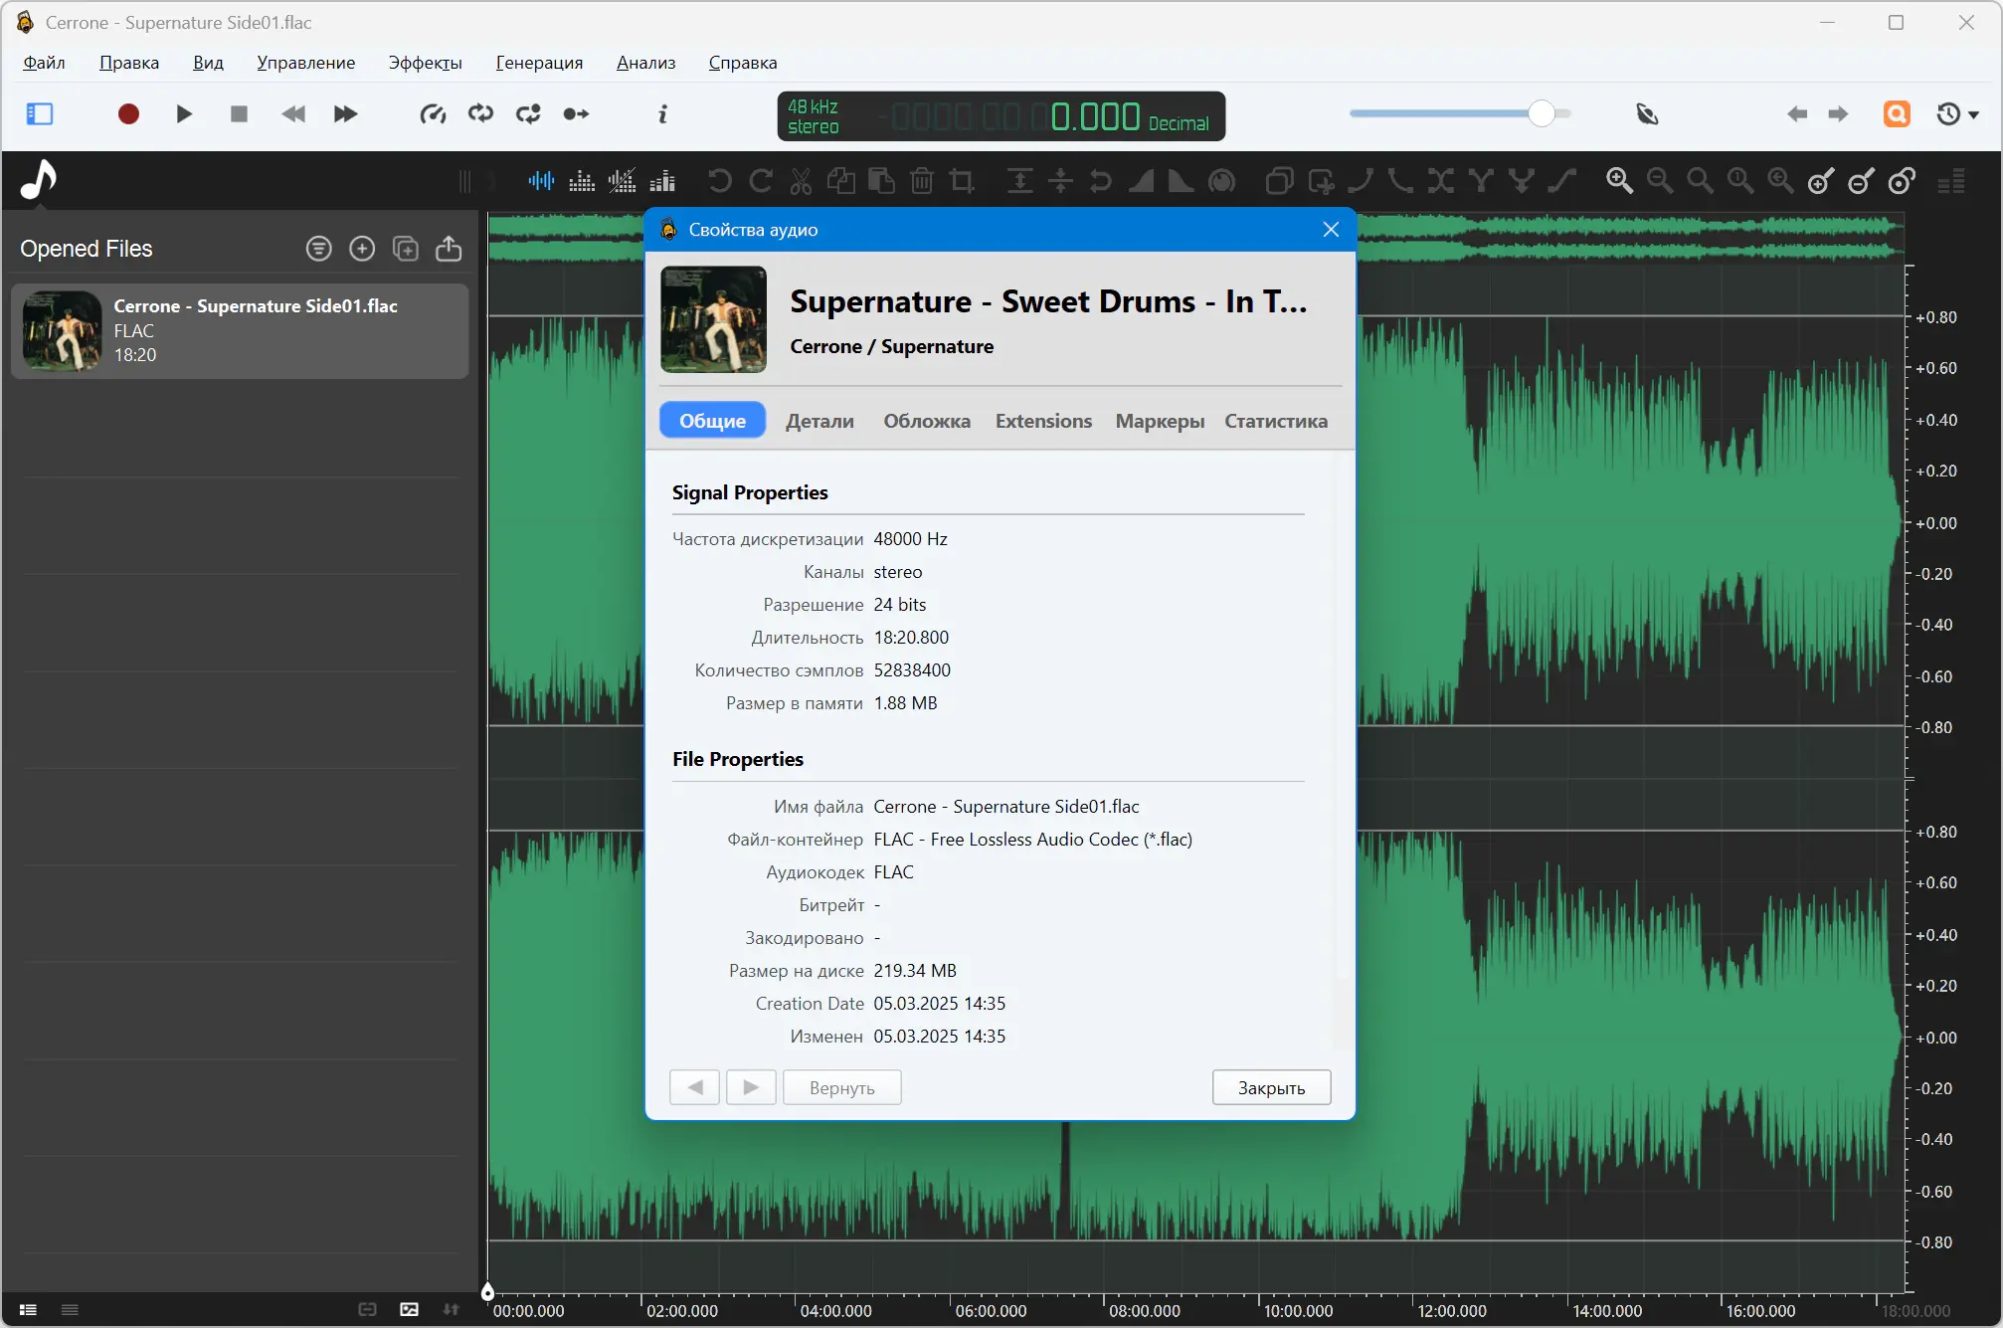
Task: Click the Decimal time format selector
Action: (1179, 123)
